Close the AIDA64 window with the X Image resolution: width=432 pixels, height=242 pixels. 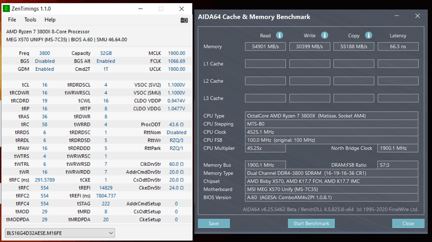tap(417, 16)
